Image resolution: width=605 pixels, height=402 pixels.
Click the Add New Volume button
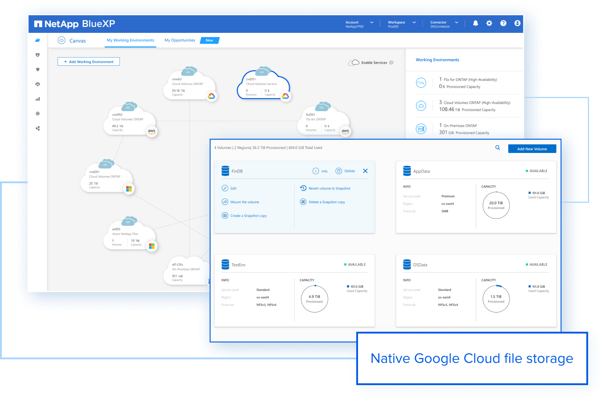[532, 148]
